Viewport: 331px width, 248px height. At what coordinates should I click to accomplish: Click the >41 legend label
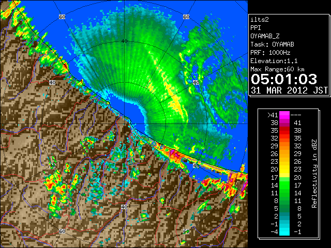(273, 115)
